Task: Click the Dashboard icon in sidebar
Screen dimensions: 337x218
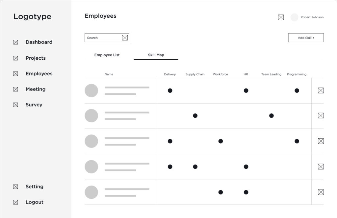Action: click(15, 42)
